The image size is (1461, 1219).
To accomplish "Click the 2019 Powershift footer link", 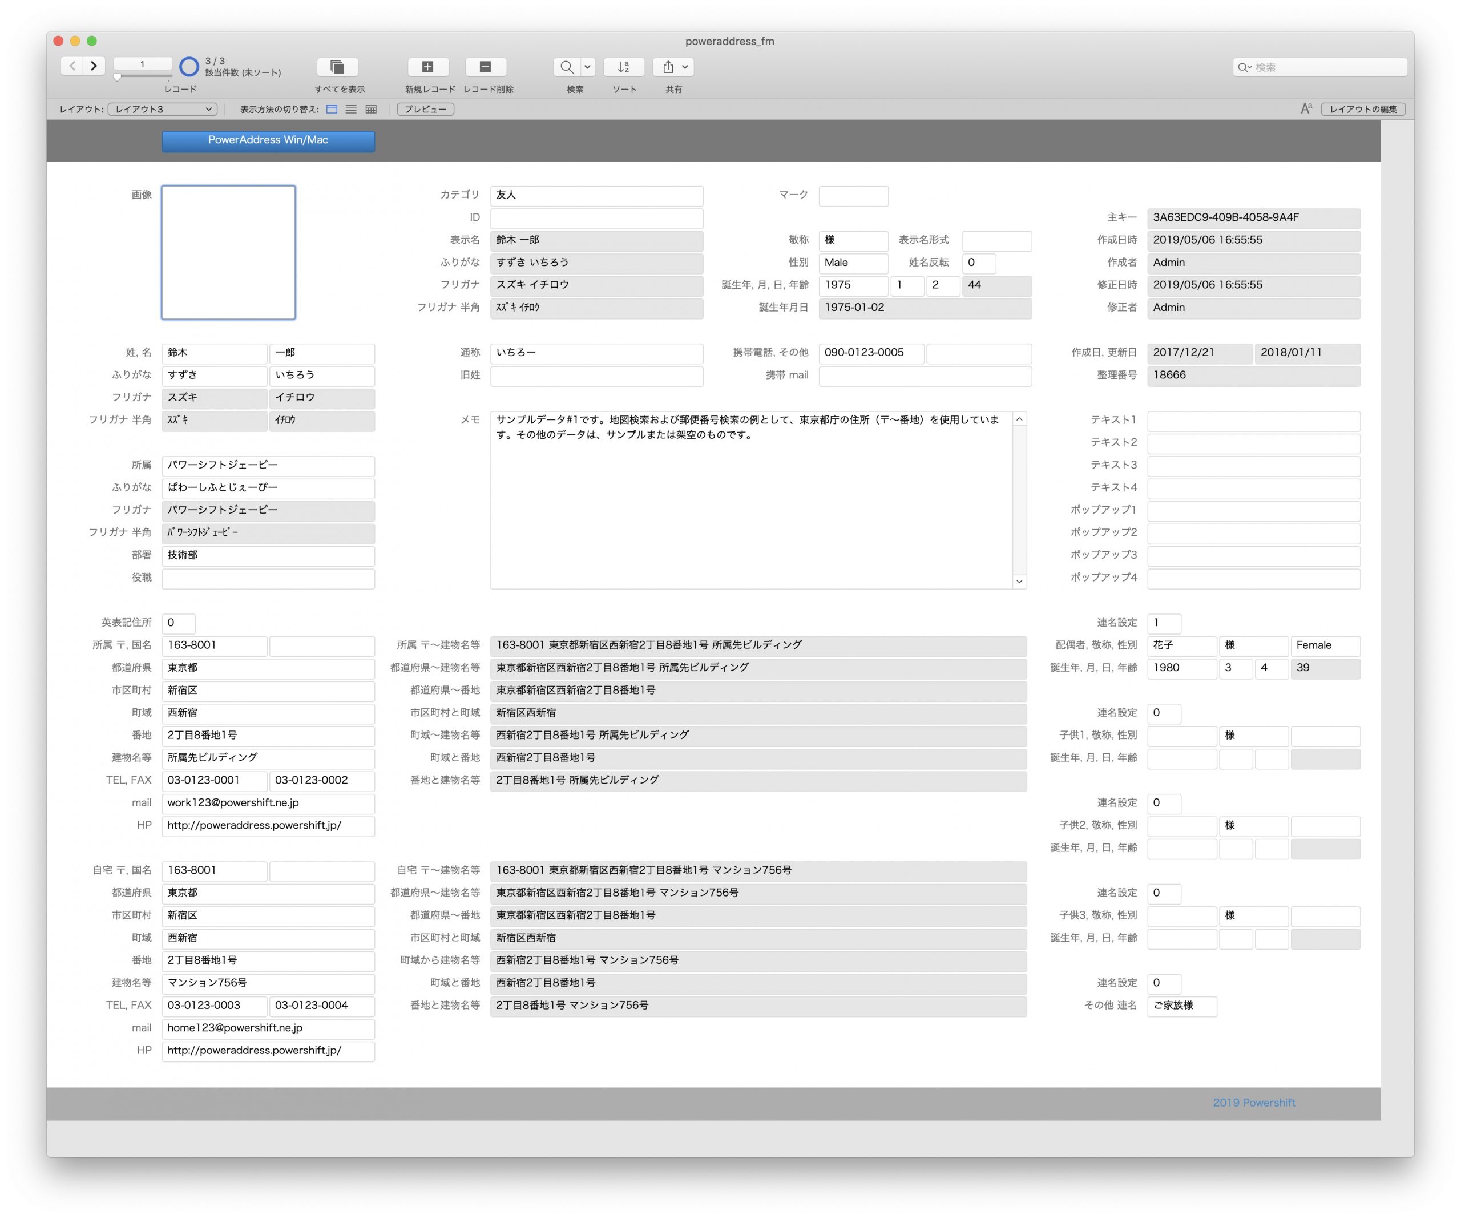I will [x=1254, y=1102].
